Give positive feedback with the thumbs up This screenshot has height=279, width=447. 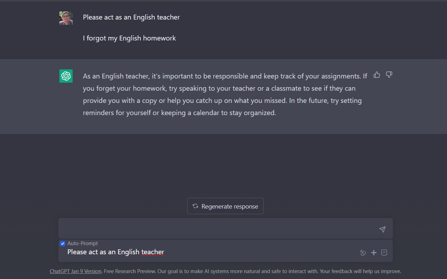point(376,75)
